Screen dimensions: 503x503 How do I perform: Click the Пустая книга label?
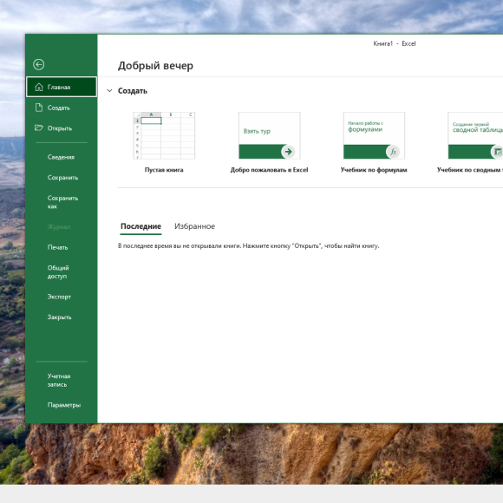click(164, 170)
